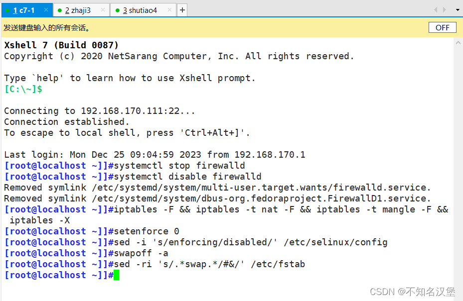463x301 pixels.
Task: Add a new session tab with plus
Action: tap(182, 10)
